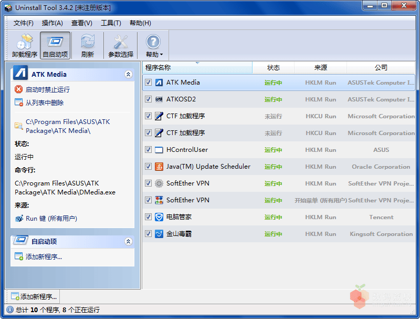Screen dimensions: 420x319
Task: Click the 金山毒霸 program icon
Action: [x=159, y=234]
